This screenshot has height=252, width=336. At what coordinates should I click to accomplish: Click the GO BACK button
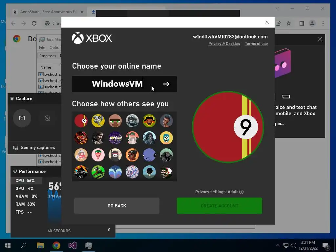117,206
